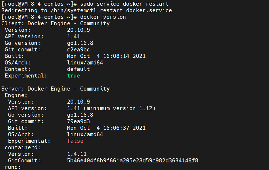Click the server Built time '16:06:37'
This screenshot has height=170, width=269.
116,128
